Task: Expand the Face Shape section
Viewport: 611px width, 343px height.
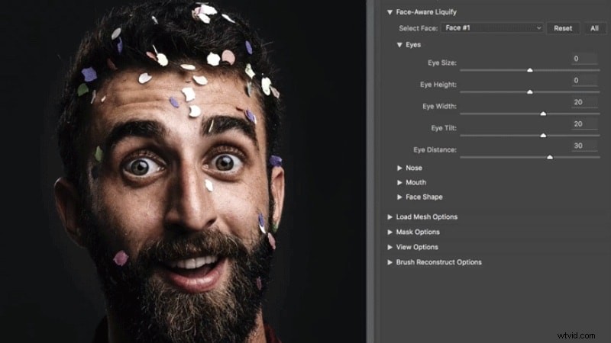Action: (399, 197)
